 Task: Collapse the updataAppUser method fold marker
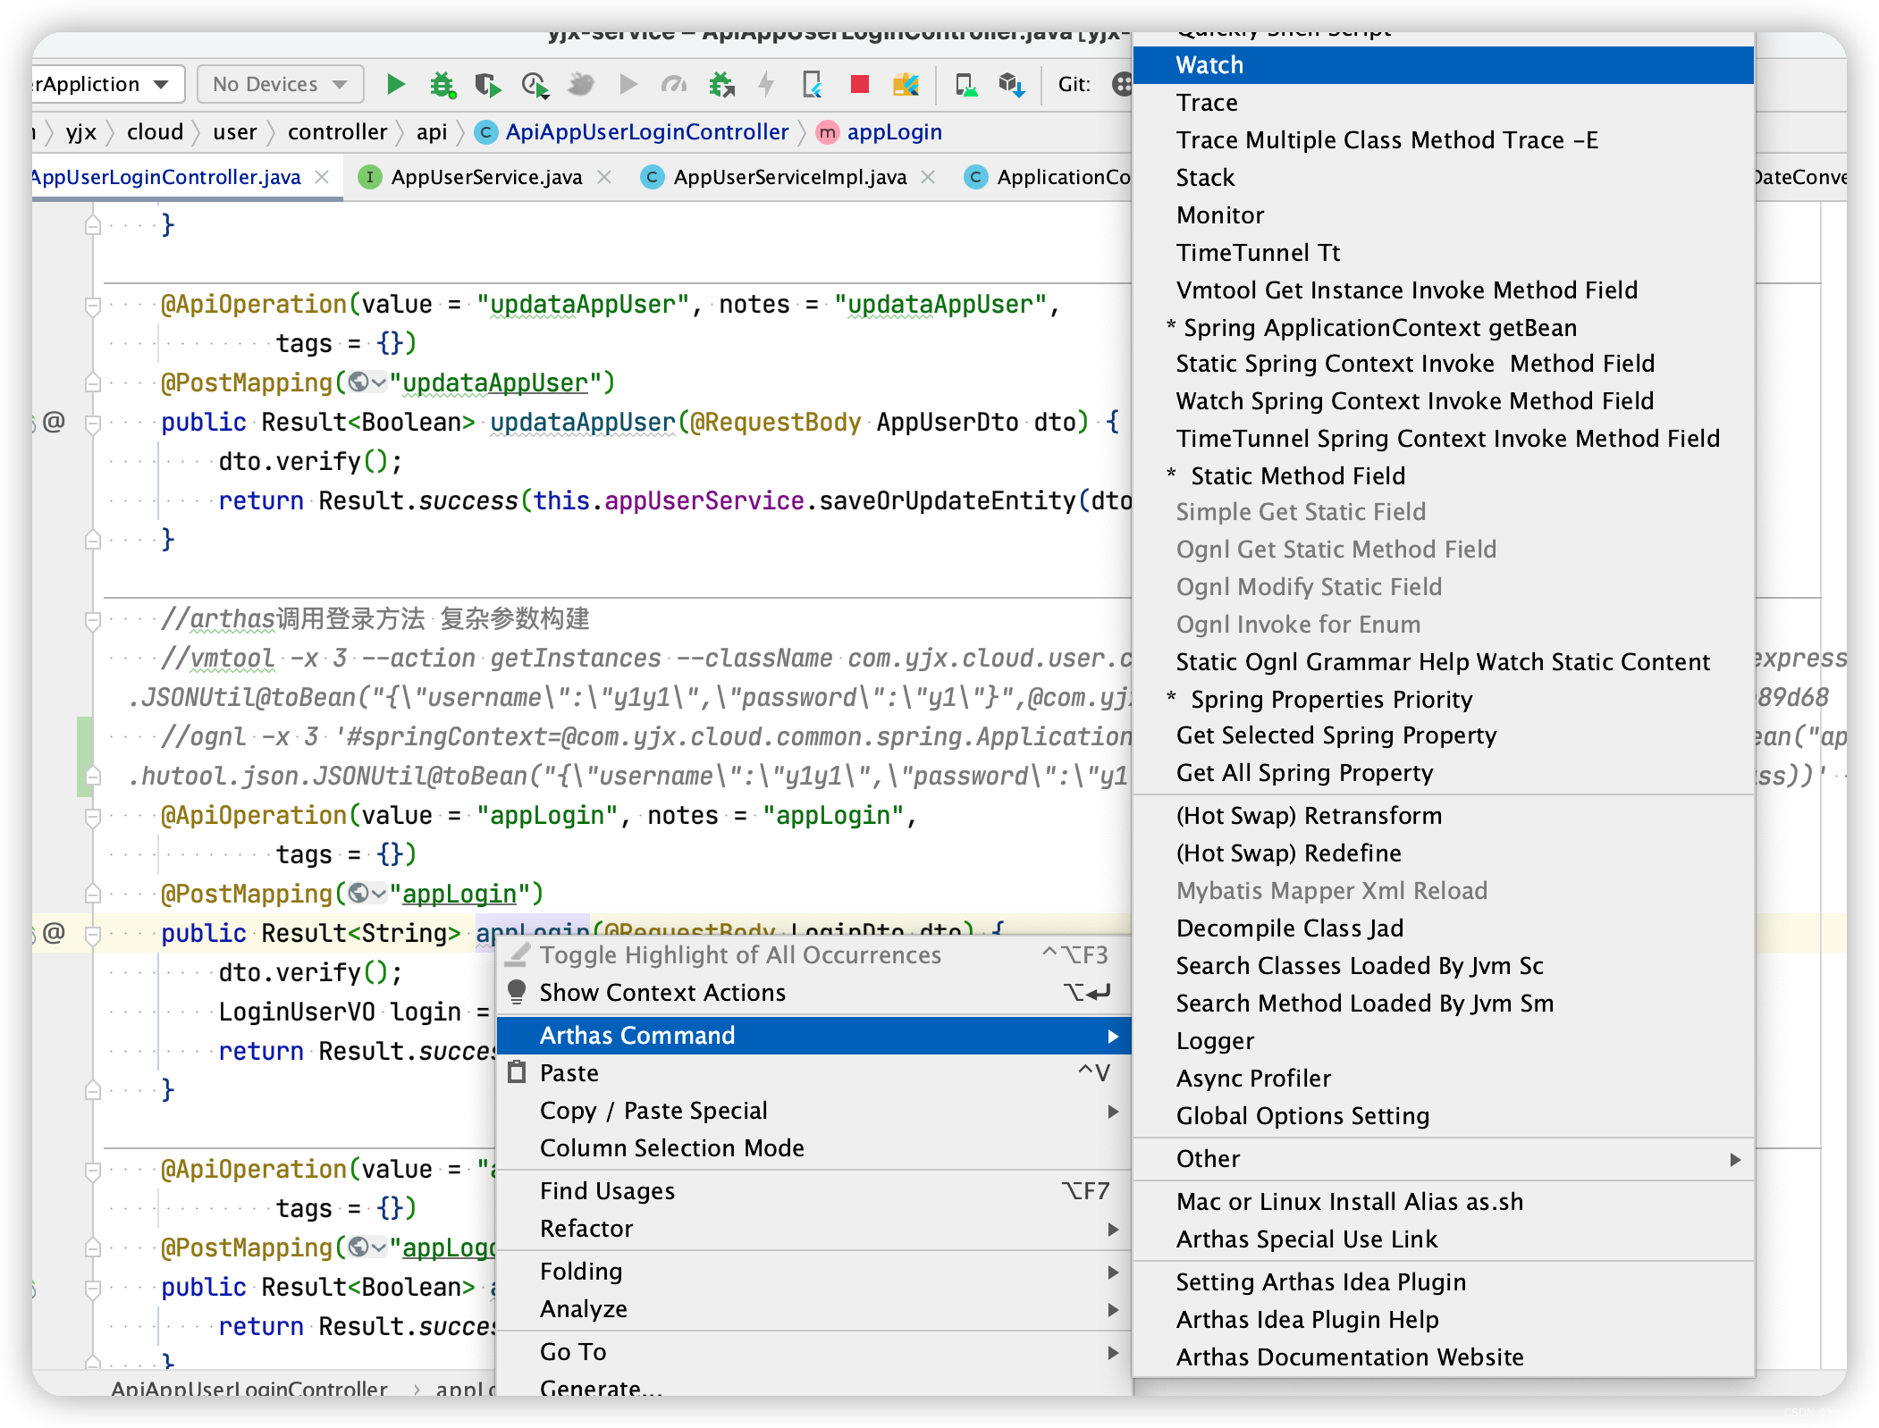click(92, 424)
